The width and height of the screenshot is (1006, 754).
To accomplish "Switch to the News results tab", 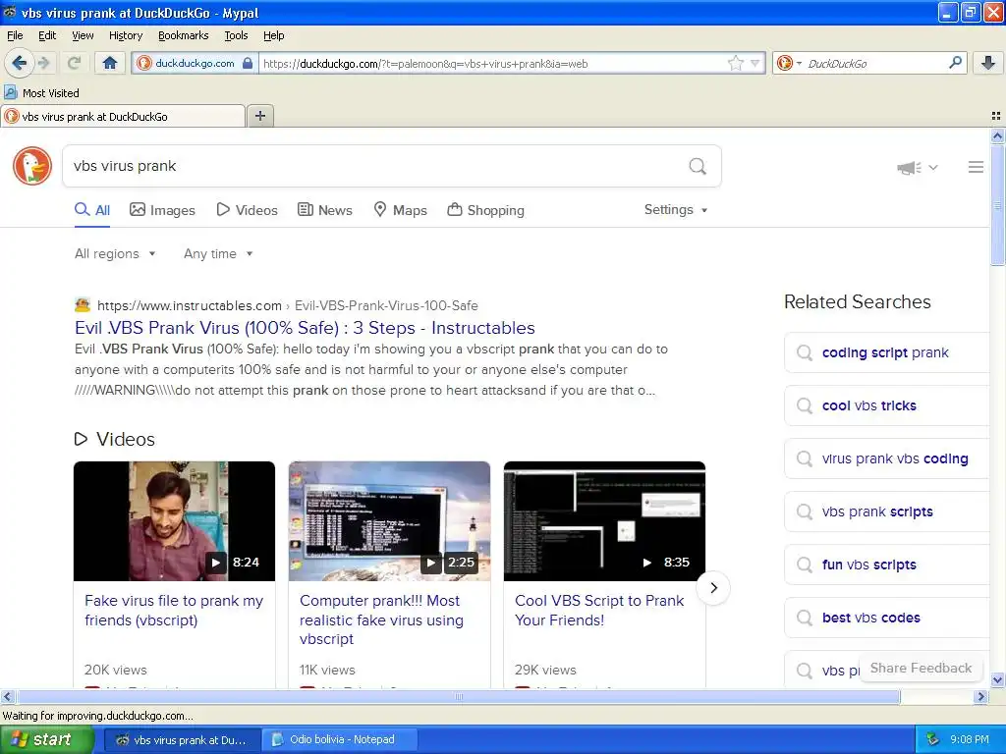I will pos(325,210).
